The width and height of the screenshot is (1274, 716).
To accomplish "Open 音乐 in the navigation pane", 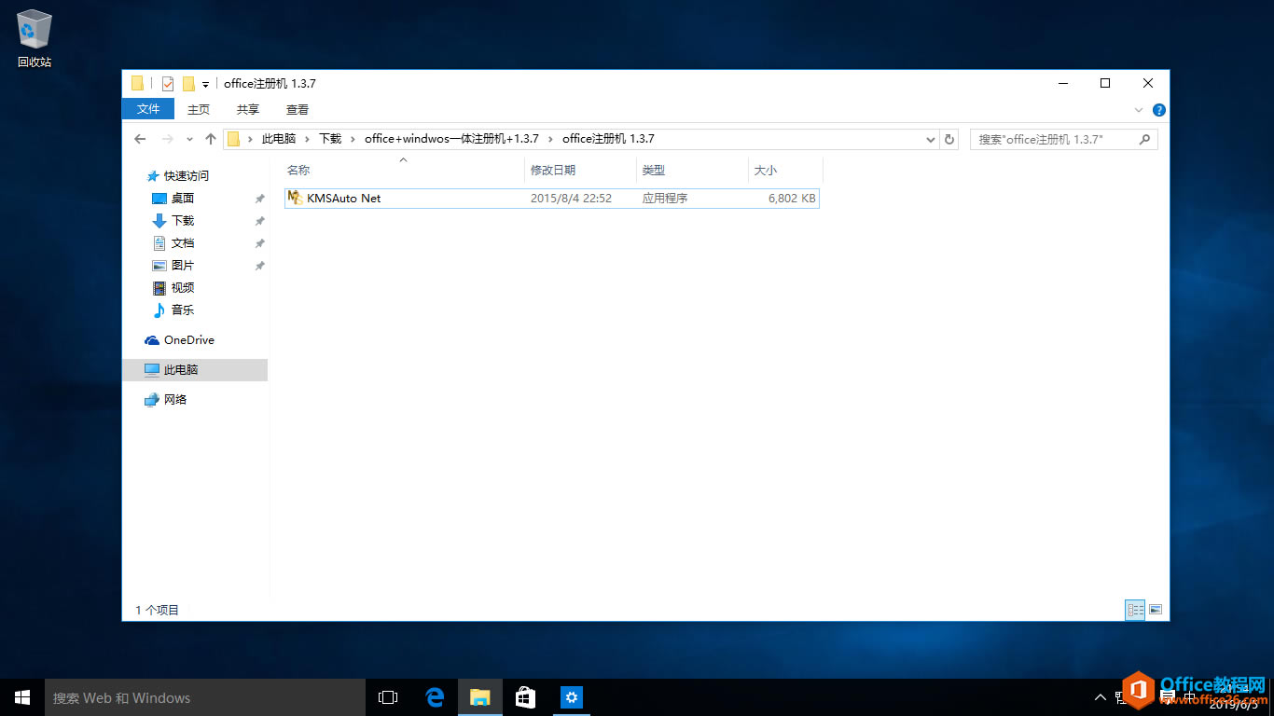I will 182,310.
